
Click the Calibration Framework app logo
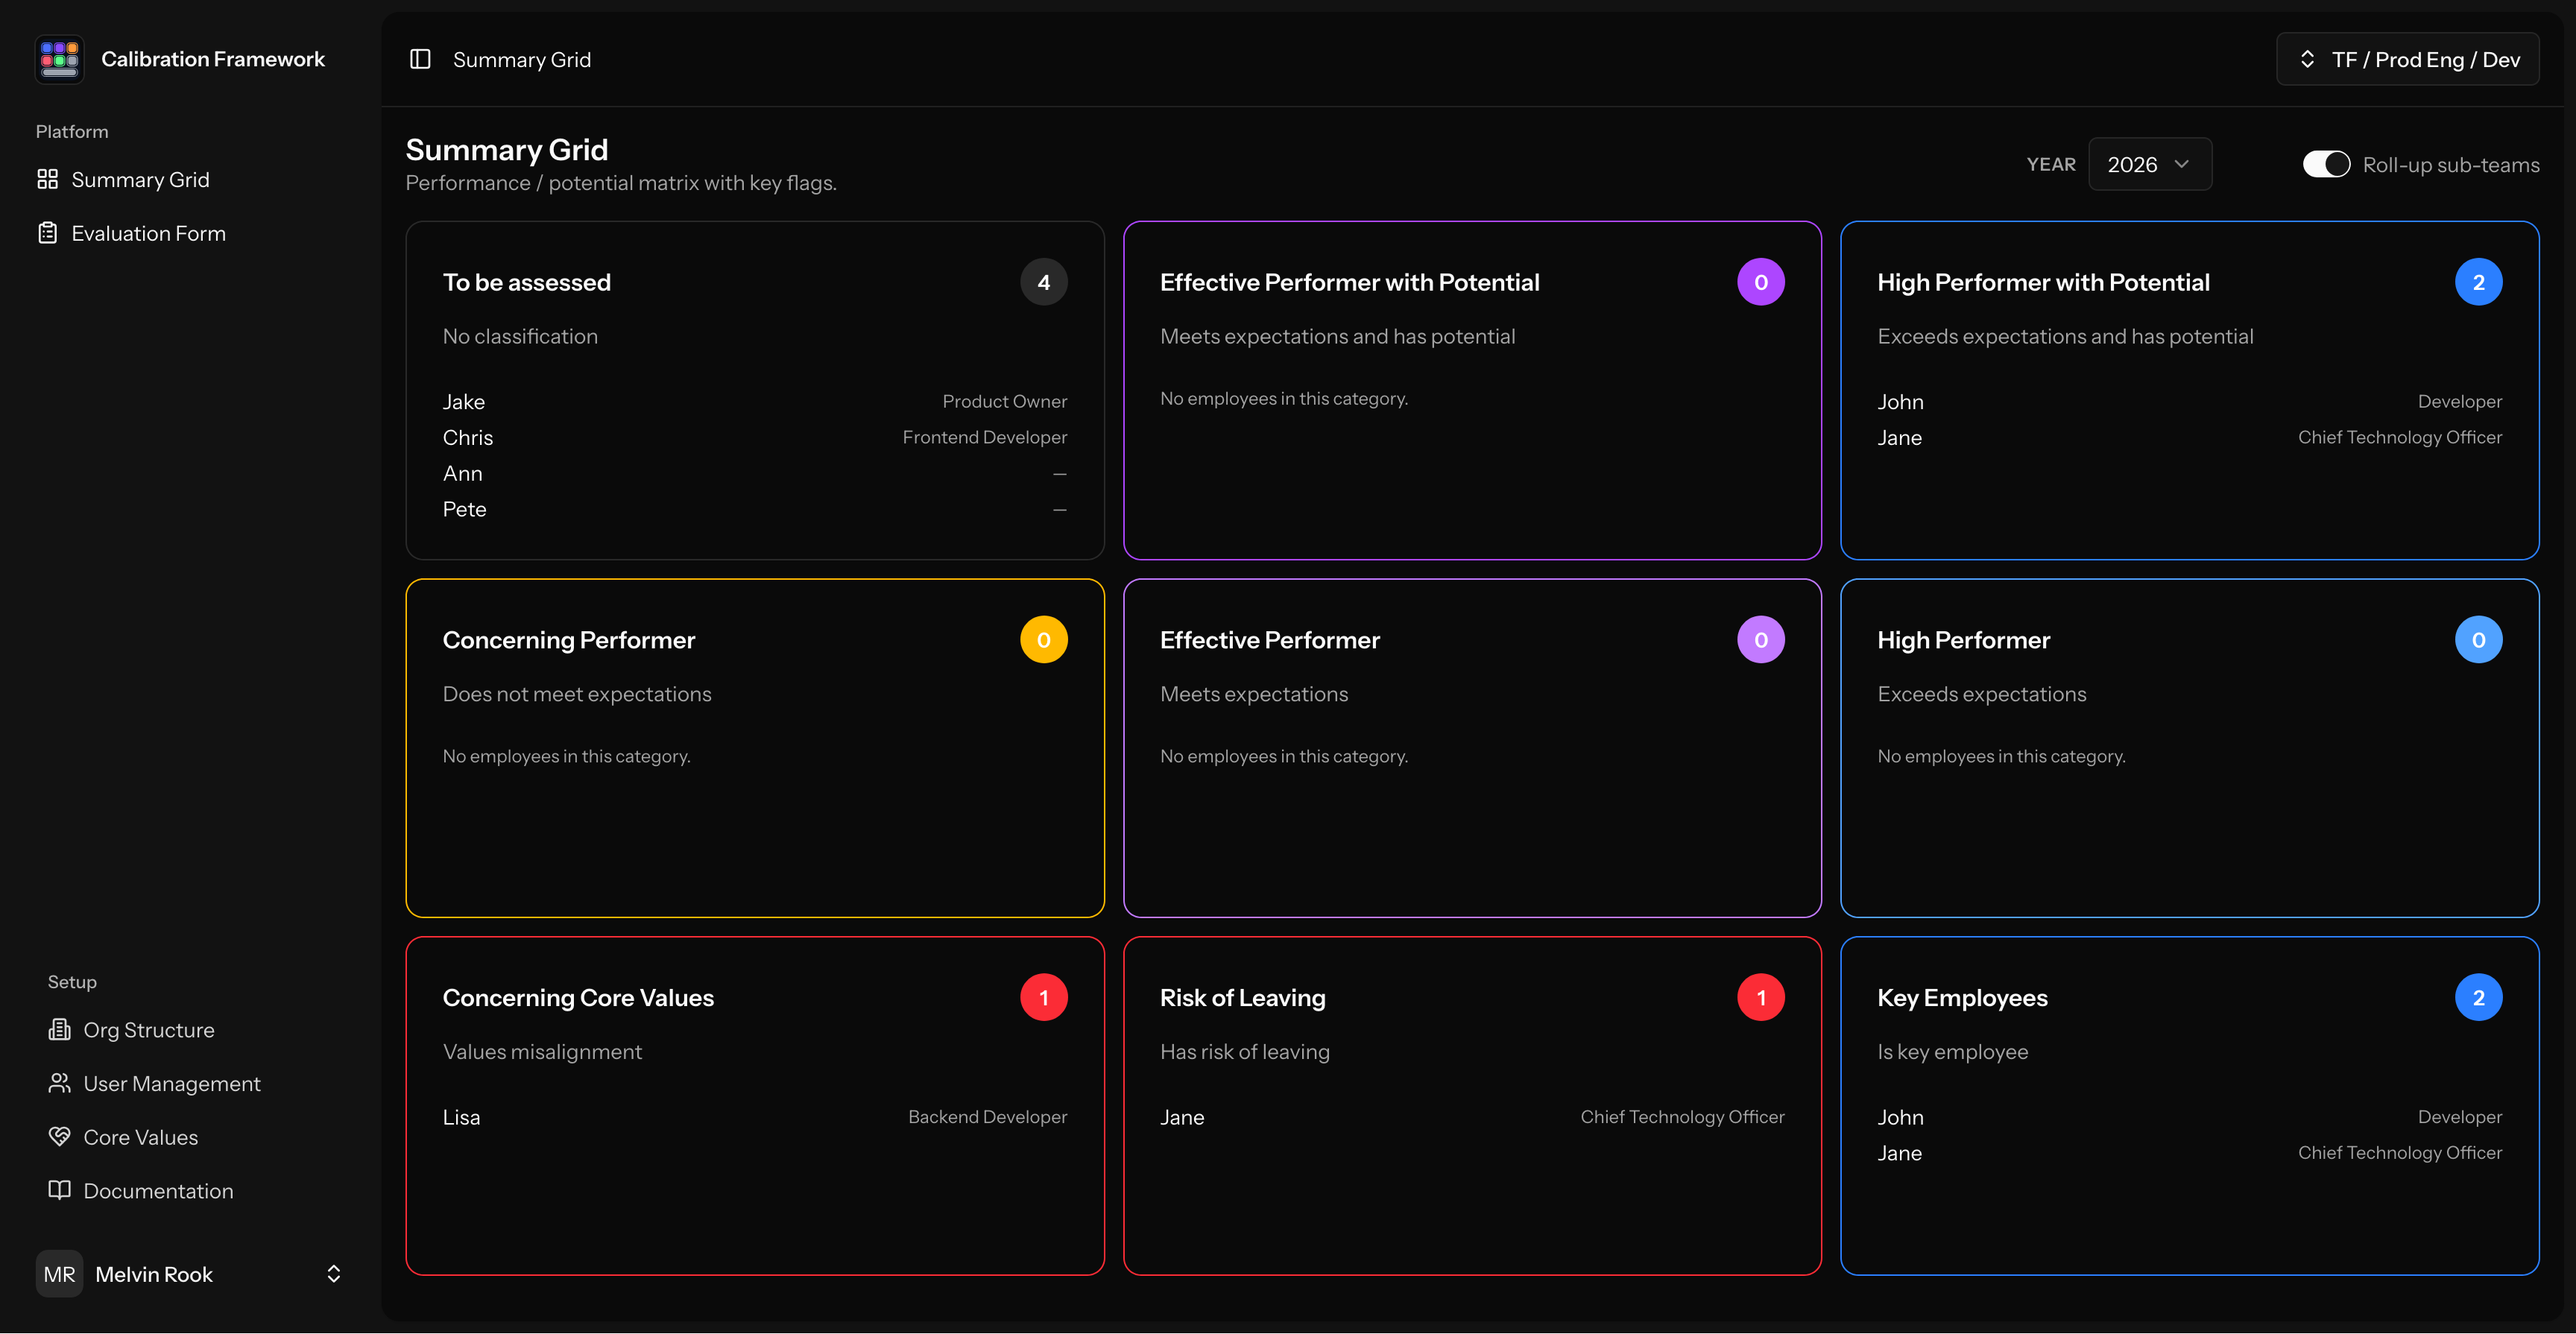(59, 59)
